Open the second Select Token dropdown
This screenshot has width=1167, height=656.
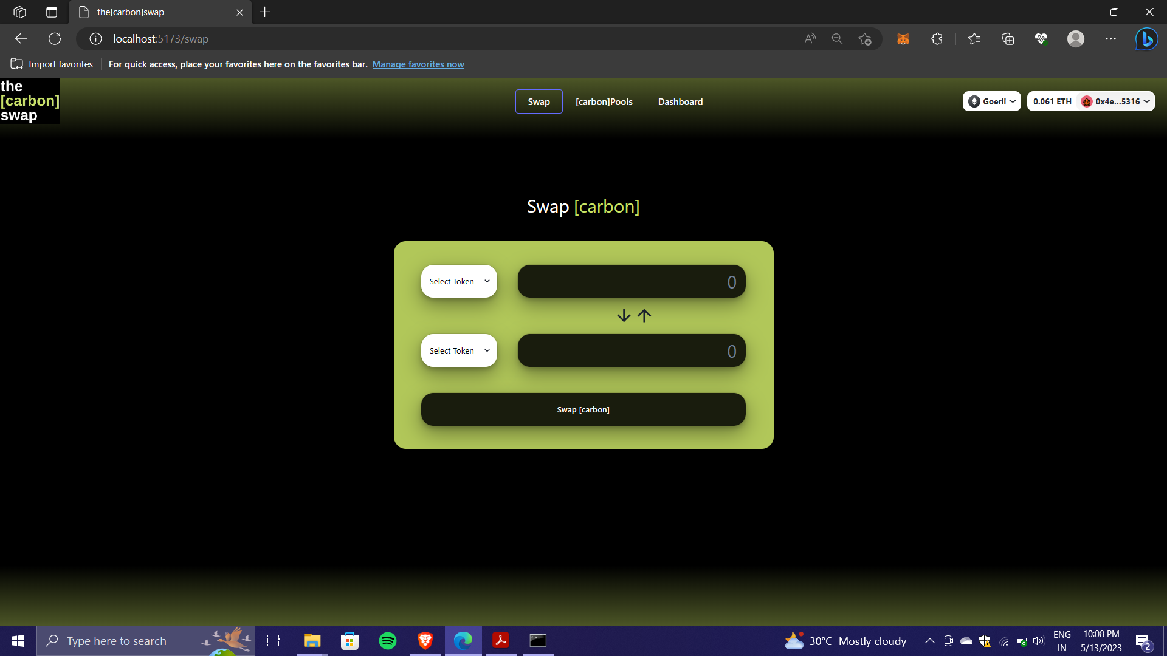(458, 350)
